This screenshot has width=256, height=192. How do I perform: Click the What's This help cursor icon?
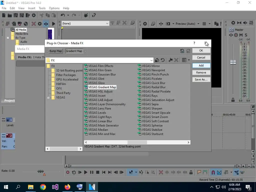tap(94, 15)
